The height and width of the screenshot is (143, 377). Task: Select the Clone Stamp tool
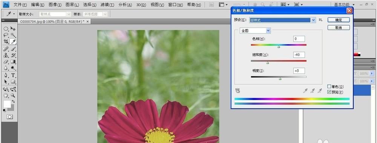[6, 55]
